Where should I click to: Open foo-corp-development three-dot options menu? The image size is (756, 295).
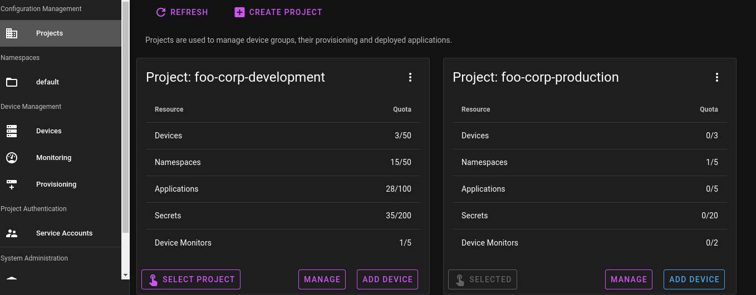point(410,77)
